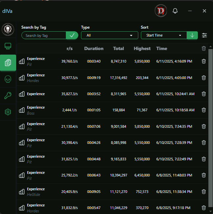Click the dIVa app title
Screen dimensions: 213x214
coord(7,11)
